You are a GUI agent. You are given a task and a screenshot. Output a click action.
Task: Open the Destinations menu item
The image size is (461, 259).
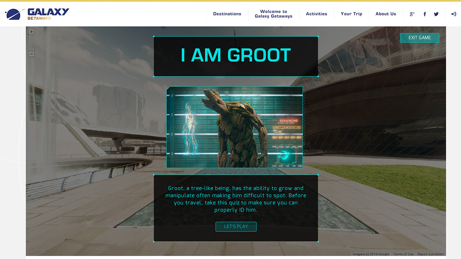point(227,14)
